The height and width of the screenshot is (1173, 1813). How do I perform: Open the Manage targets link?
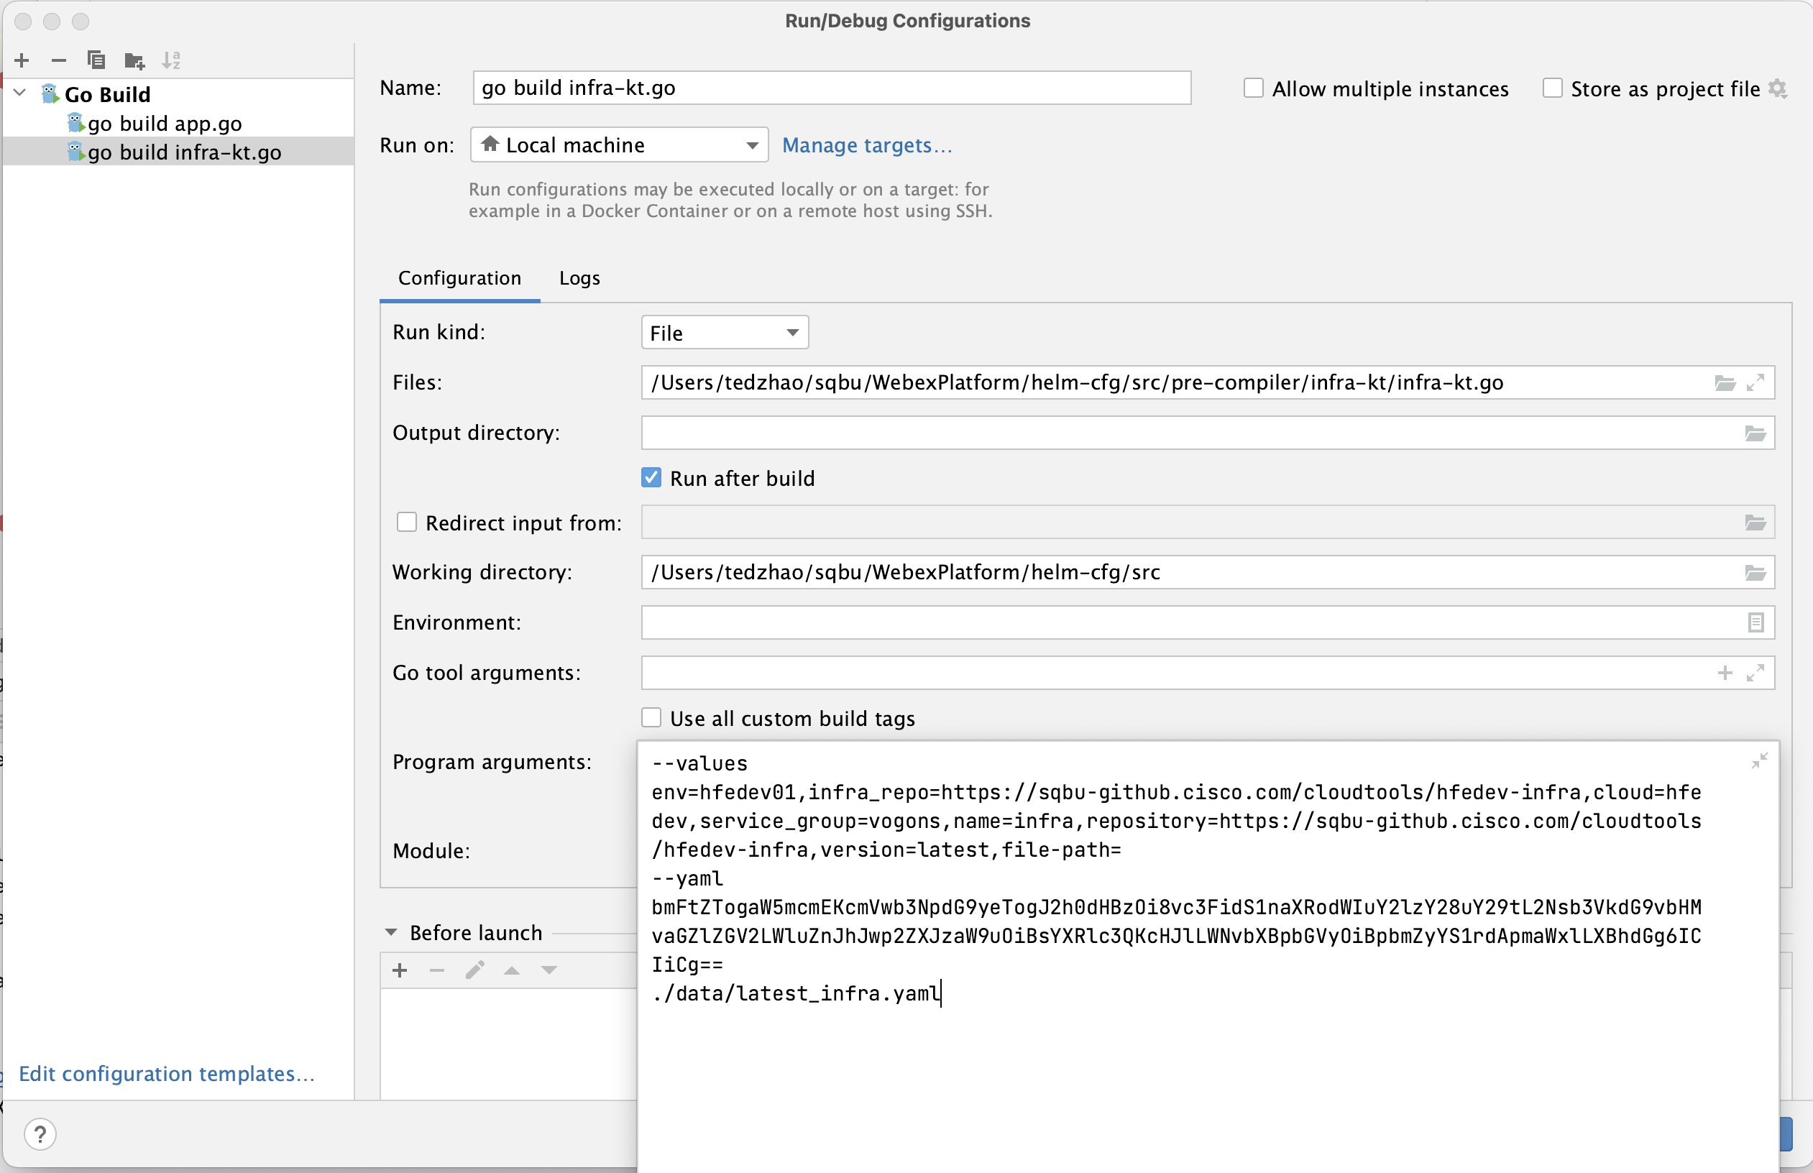tap(867, 144)
